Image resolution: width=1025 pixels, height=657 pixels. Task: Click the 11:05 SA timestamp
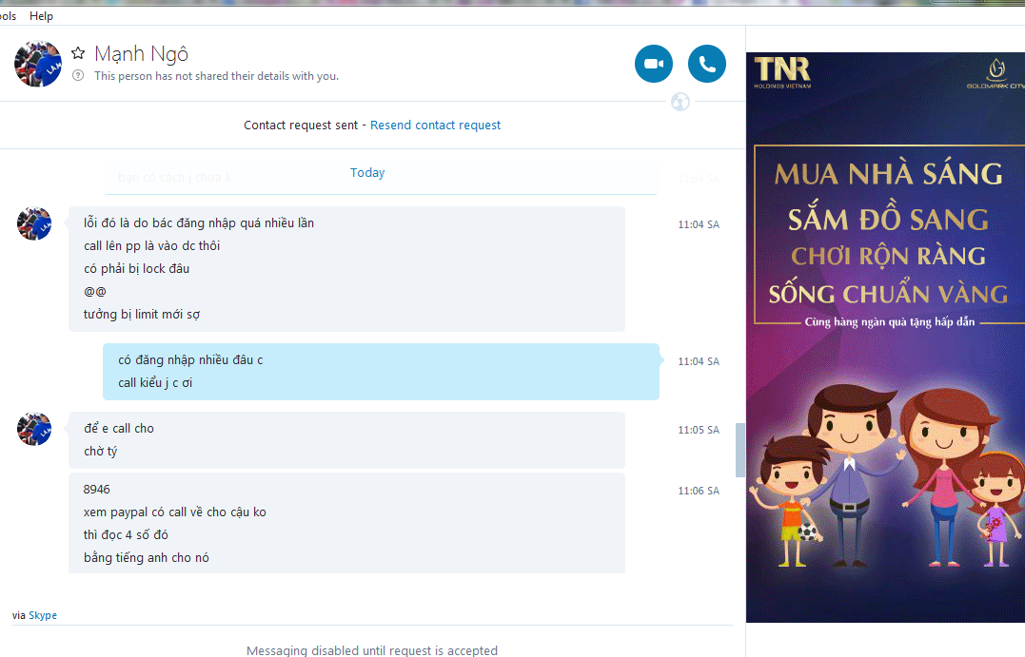[x=699, y=430]
